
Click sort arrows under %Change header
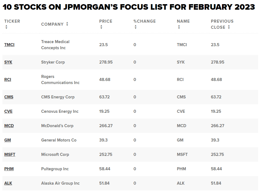click(x=135, y=27)
